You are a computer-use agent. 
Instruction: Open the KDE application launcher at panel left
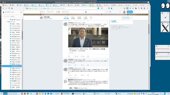pyautogui.click(x=1, y=94)
